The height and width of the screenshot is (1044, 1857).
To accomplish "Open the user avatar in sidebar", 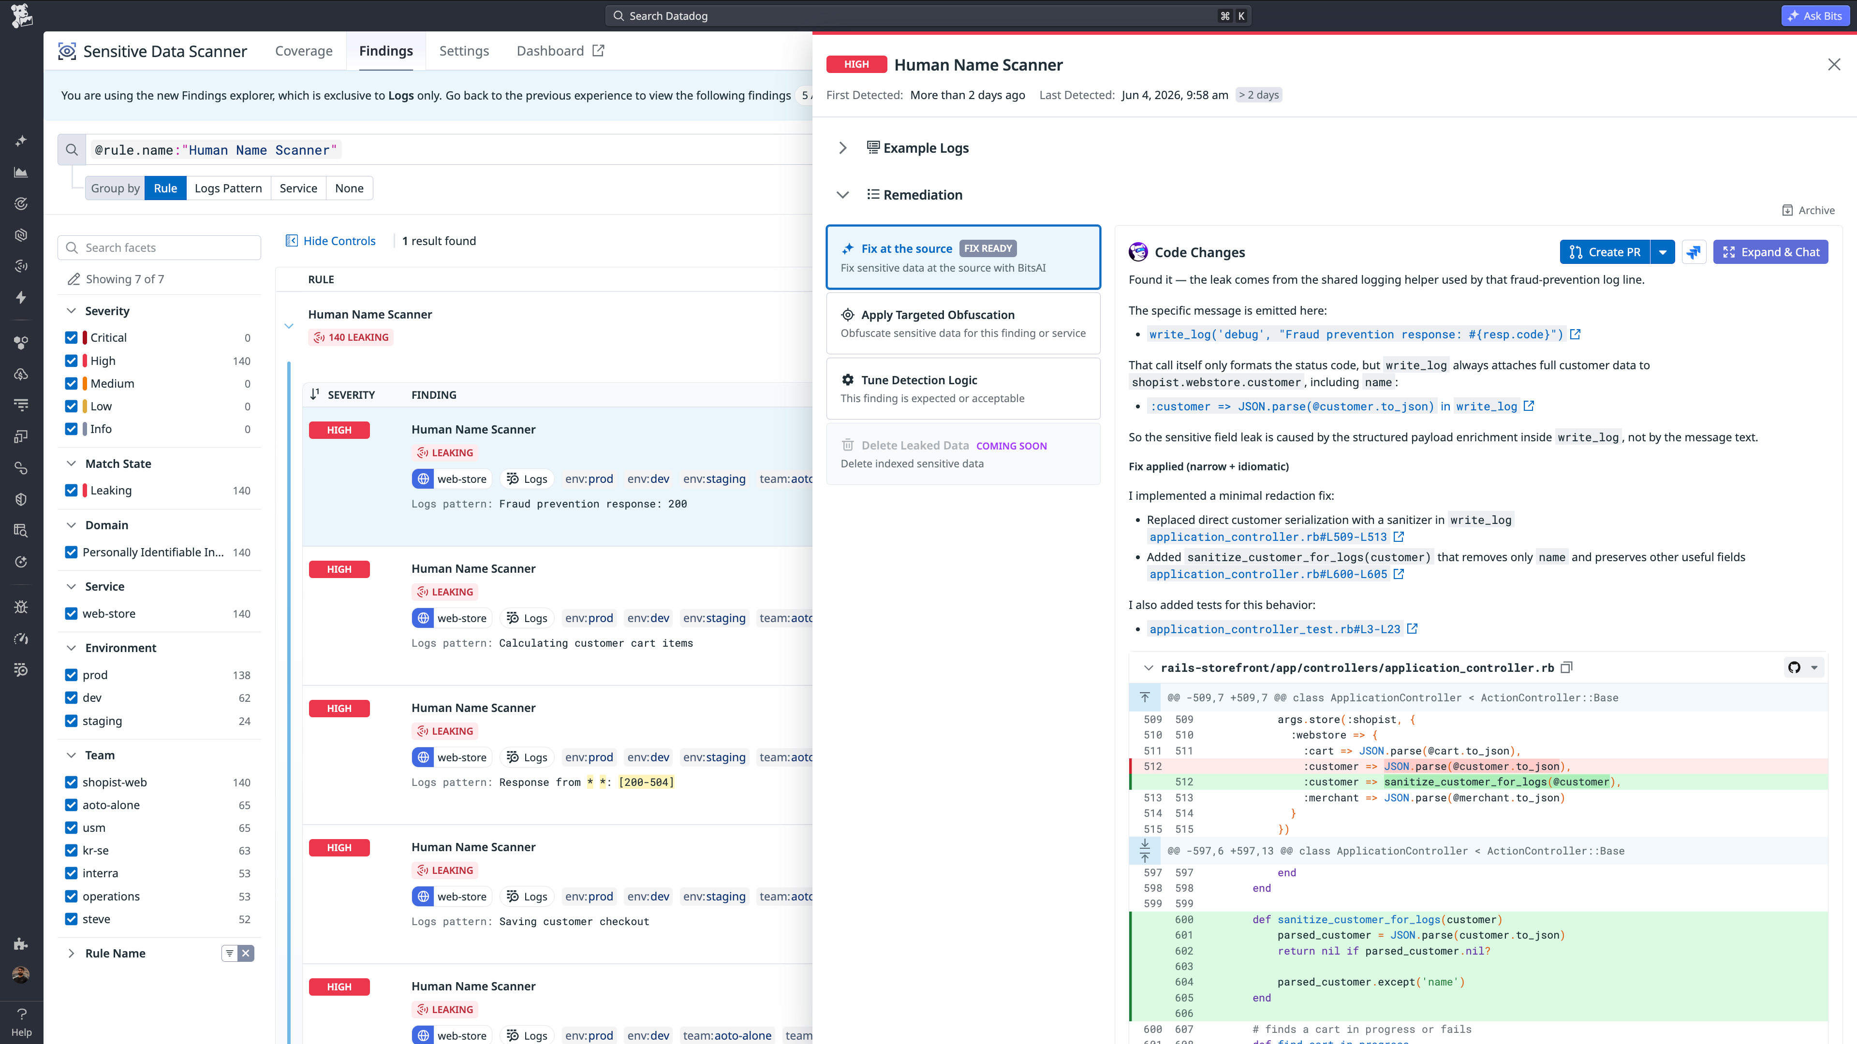I will tap(21, 975).
